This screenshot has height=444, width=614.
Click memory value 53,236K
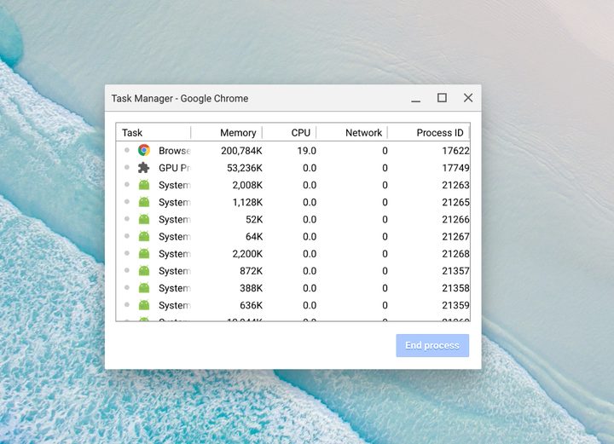pyautogui.click(x=245, y=168)
